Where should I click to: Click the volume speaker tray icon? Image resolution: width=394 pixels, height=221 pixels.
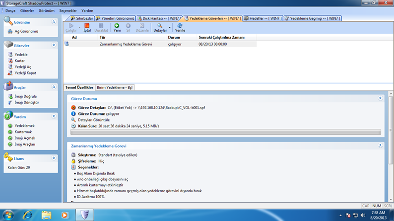[x=363, y=215]
